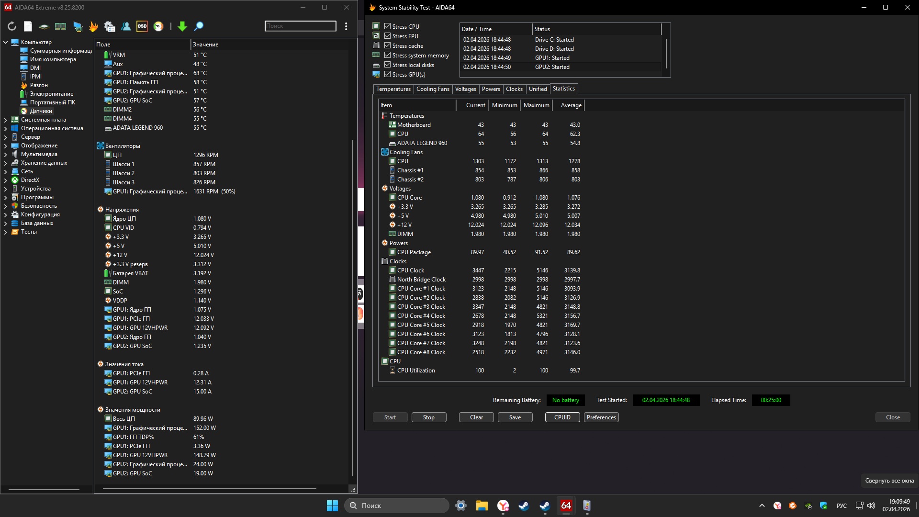This screenshot has width=919, height=517.
Task: Click the Refresh icon in AIDA64 toolbar
Action: tap(12, 26)
